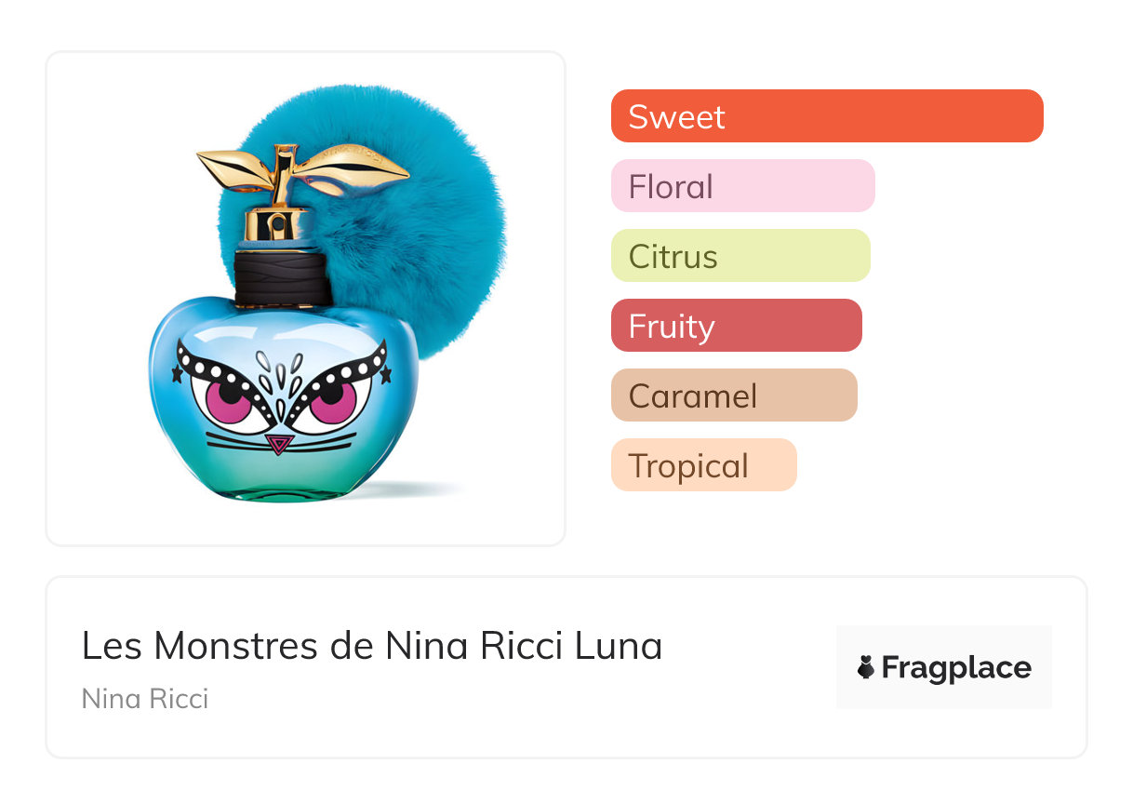Click the right black star on the mask

click(384, 374)
